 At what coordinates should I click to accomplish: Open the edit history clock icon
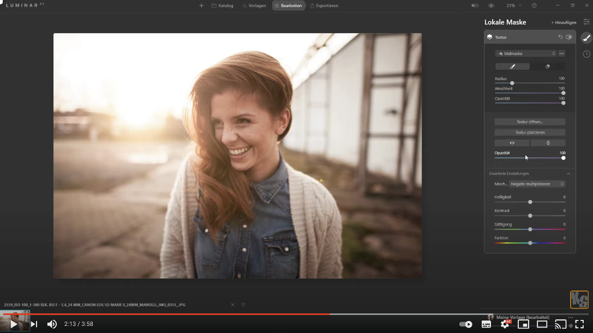[586, 54]
